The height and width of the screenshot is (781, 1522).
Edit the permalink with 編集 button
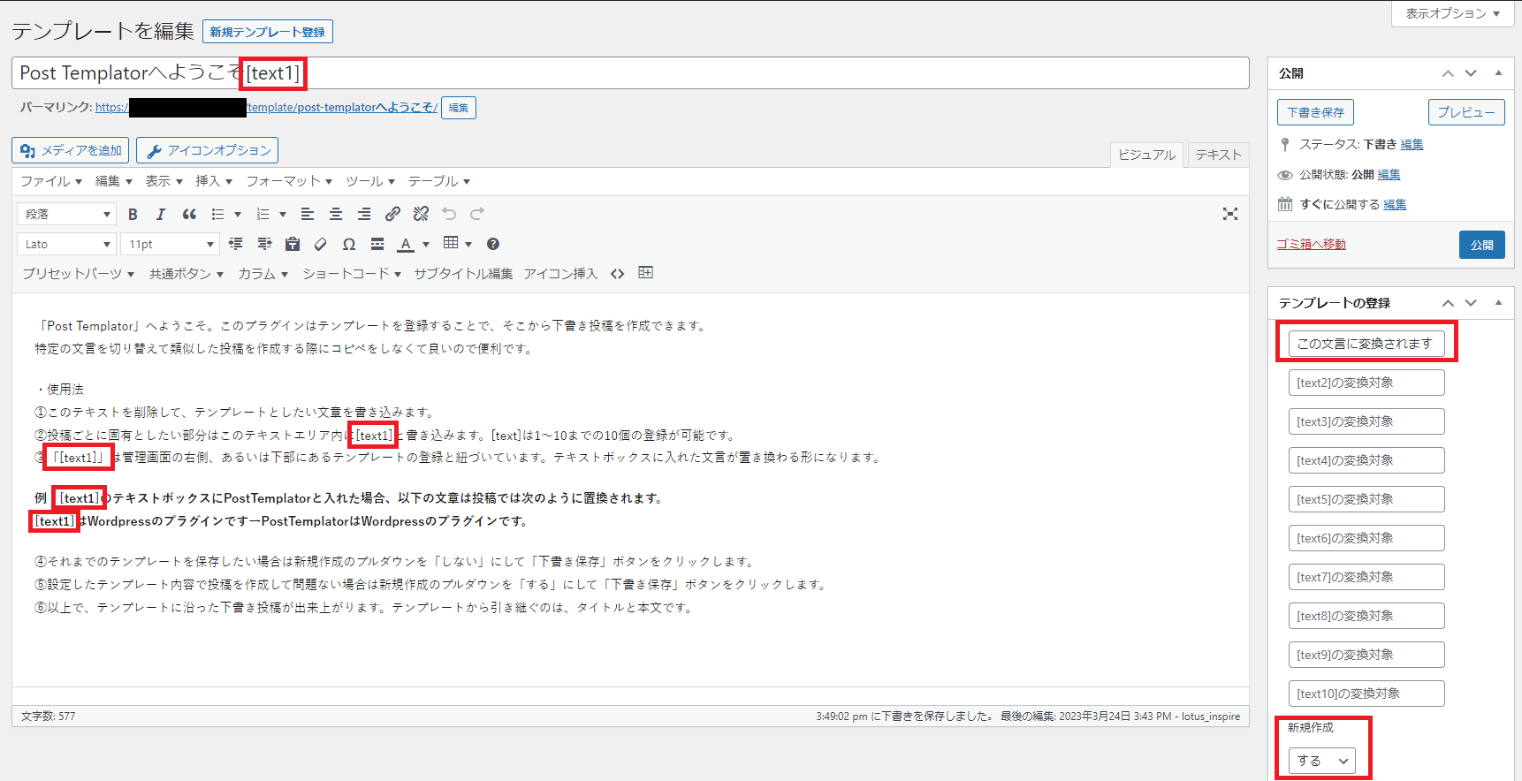click(x=459, y=108)
